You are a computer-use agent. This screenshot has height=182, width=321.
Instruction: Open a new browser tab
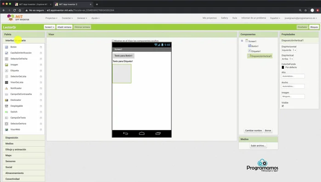[97, 4]
